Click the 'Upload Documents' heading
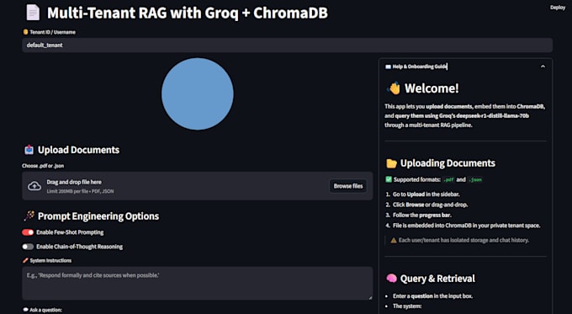This screenshot has height=314, width=572. pos(78,150)
